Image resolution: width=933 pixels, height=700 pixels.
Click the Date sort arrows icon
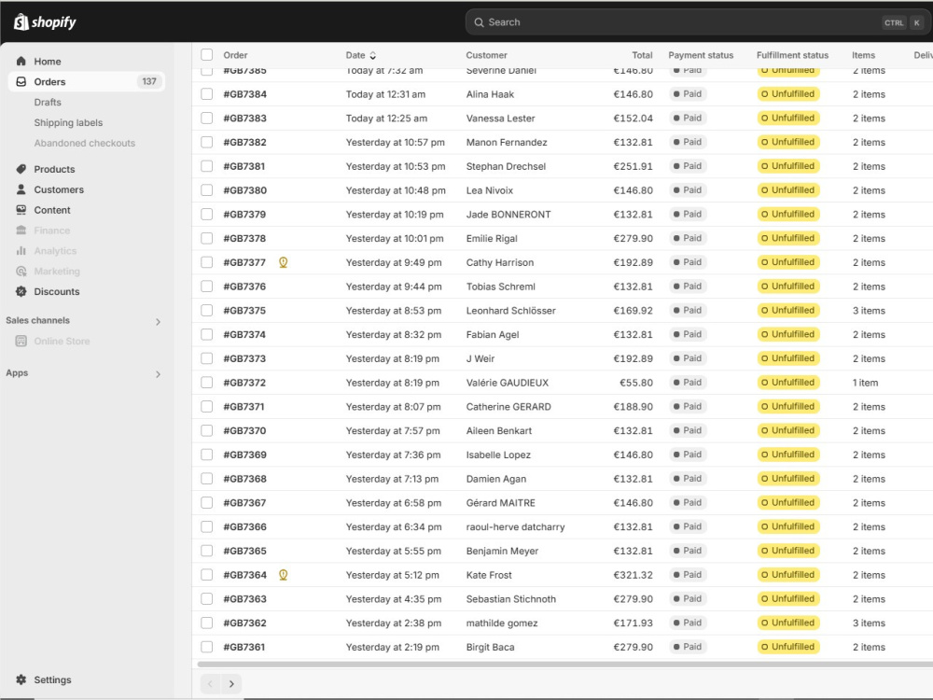point(373,55)
